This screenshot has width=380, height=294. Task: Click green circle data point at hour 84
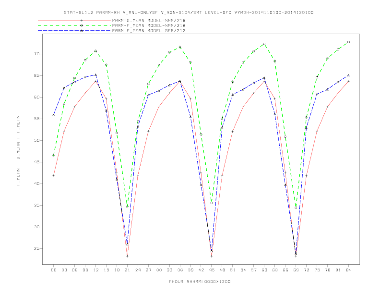pyautogui.click(x=348, y=42)
